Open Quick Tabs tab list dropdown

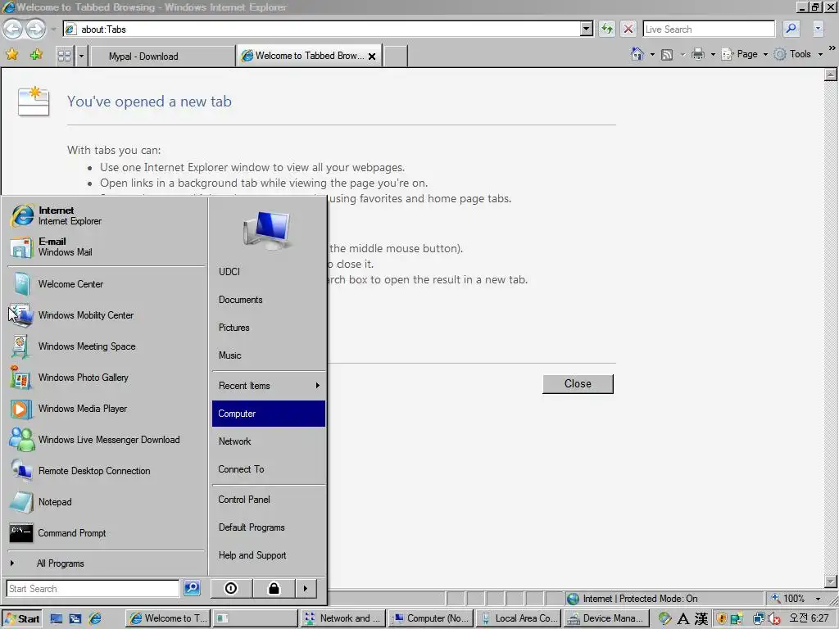pos(81,56)
